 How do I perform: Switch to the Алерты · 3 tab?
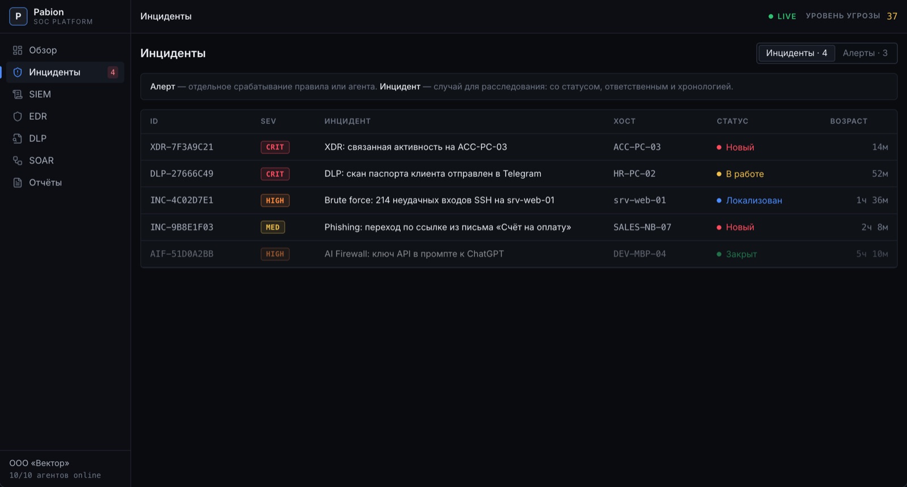[865, 53]
